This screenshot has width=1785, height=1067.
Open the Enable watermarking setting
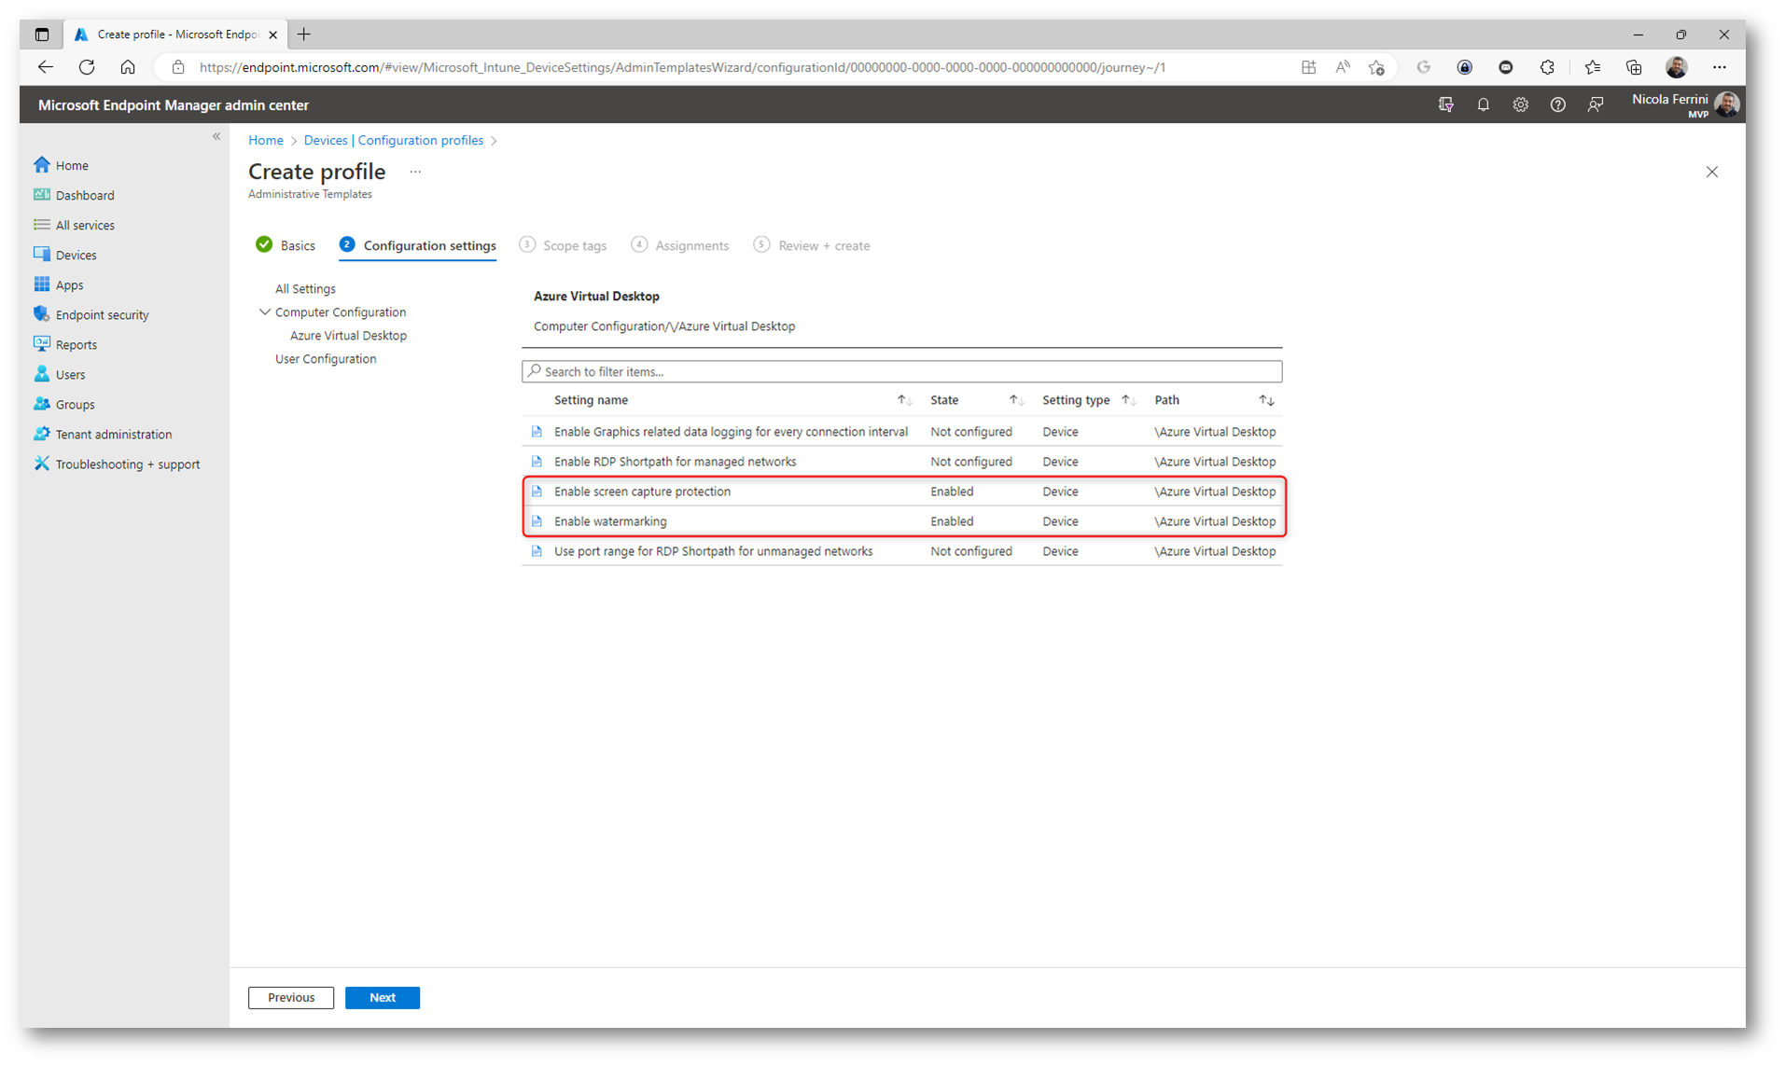(610, 521)
